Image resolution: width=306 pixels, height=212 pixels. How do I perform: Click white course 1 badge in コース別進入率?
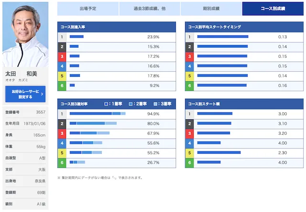coord(62,37)
